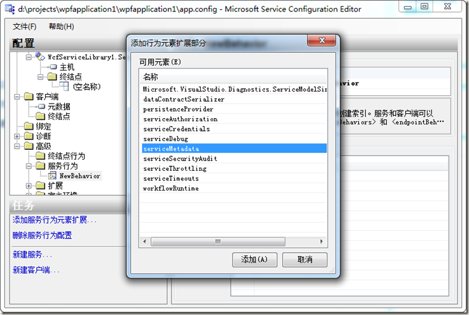Select the workflowRuntime entry

click(x=234, y=188)
